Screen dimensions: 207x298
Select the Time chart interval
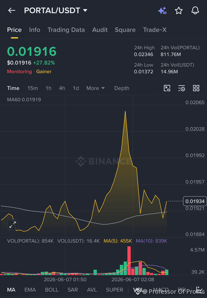click(x=13, y=88)
